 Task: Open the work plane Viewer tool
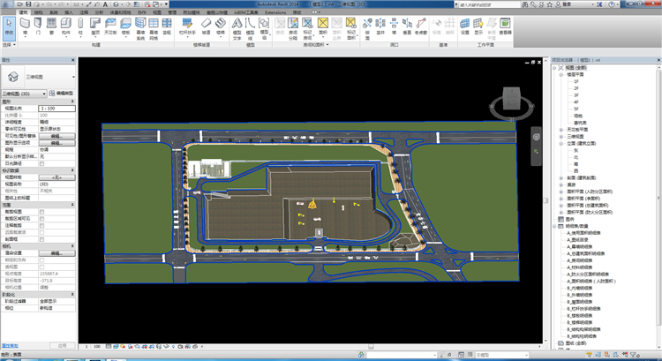tap(505, 25)
